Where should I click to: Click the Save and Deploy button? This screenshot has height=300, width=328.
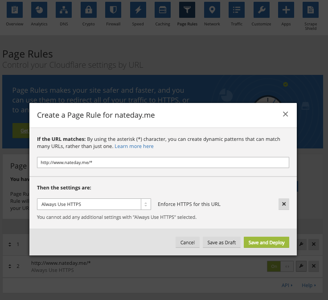pyautogui.click(x=266, y=242)
